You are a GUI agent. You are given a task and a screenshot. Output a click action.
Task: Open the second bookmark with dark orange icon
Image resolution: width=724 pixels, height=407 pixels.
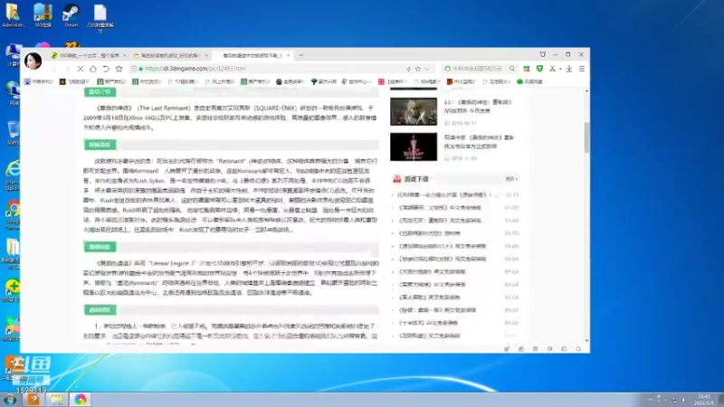74,81
